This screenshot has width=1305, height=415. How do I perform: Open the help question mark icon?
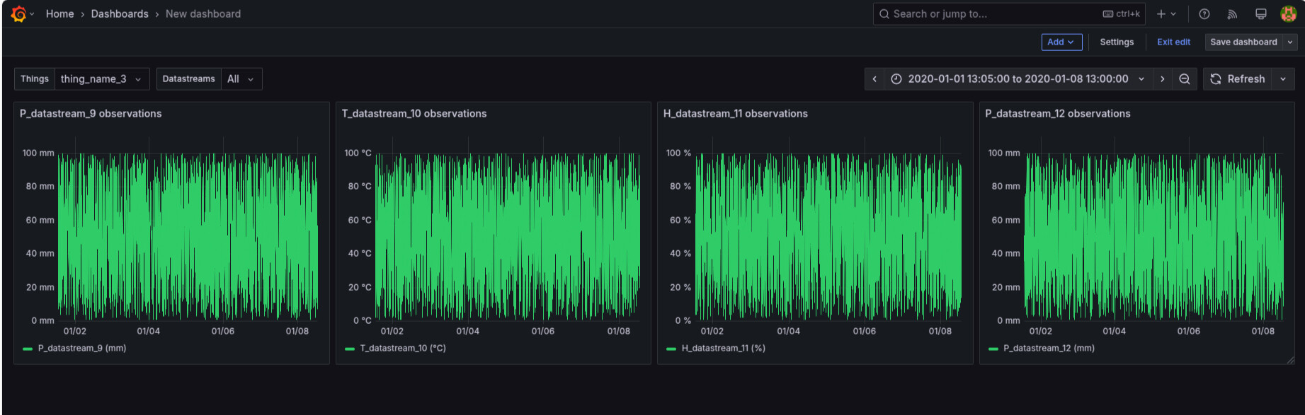1204,14
